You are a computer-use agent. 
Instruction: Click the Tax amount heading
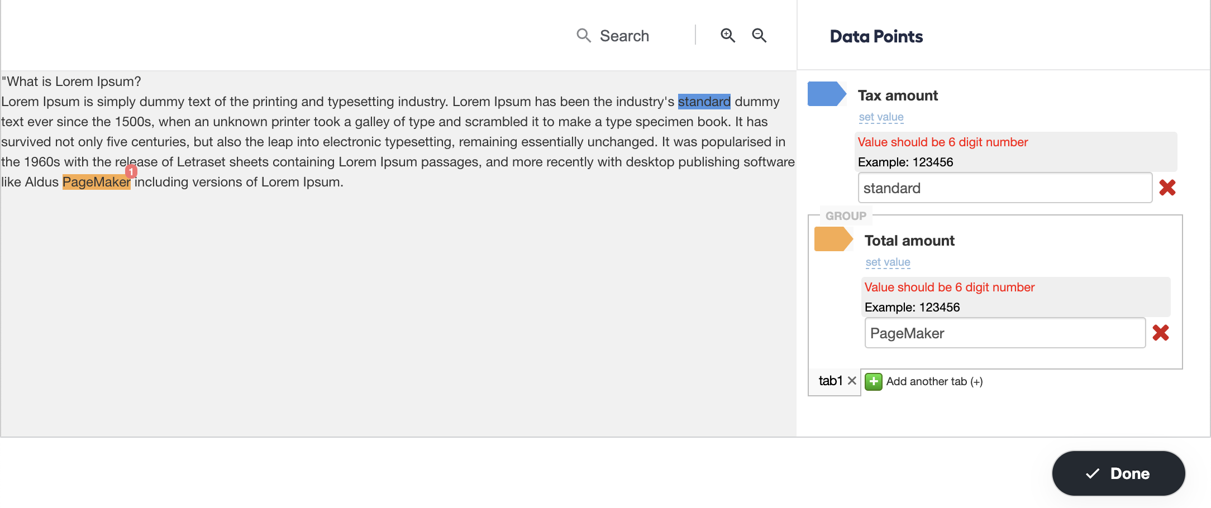(898, 95)
